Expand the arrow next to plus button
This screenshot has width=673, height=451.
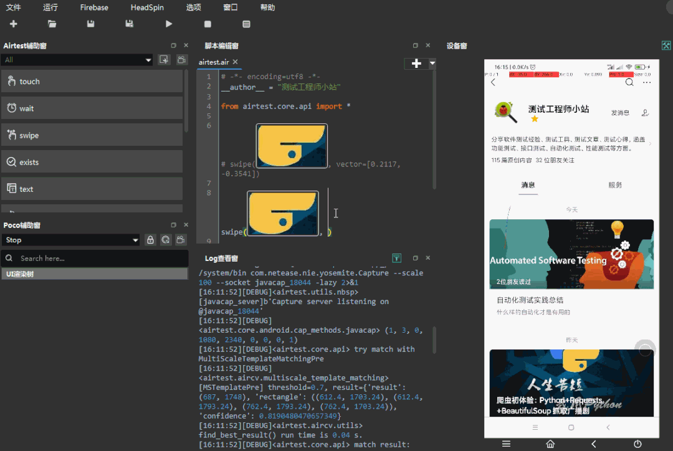[x=432, y=64]
